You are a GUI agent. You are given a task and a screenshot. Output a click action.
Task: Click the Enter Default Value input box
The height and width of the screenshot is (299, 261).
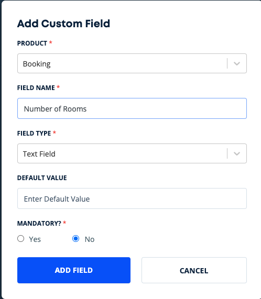[132, 198]
